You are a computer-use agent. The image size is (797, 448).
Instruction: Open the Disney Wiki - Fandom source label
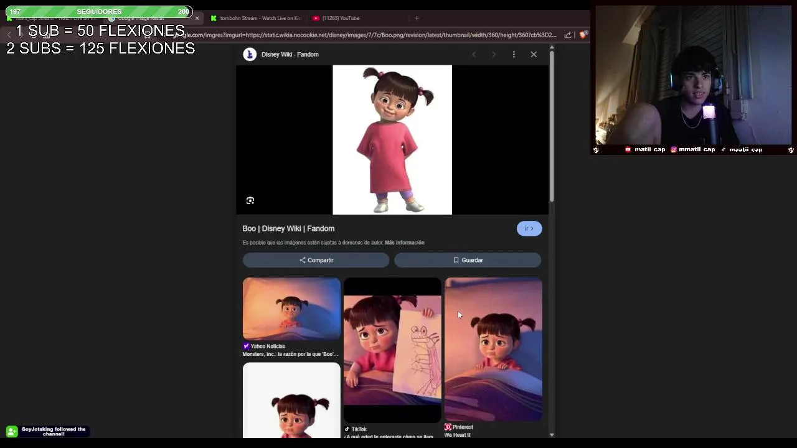[290, 54]
